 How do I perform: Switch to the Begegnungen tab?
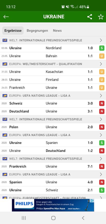(37, 31)
